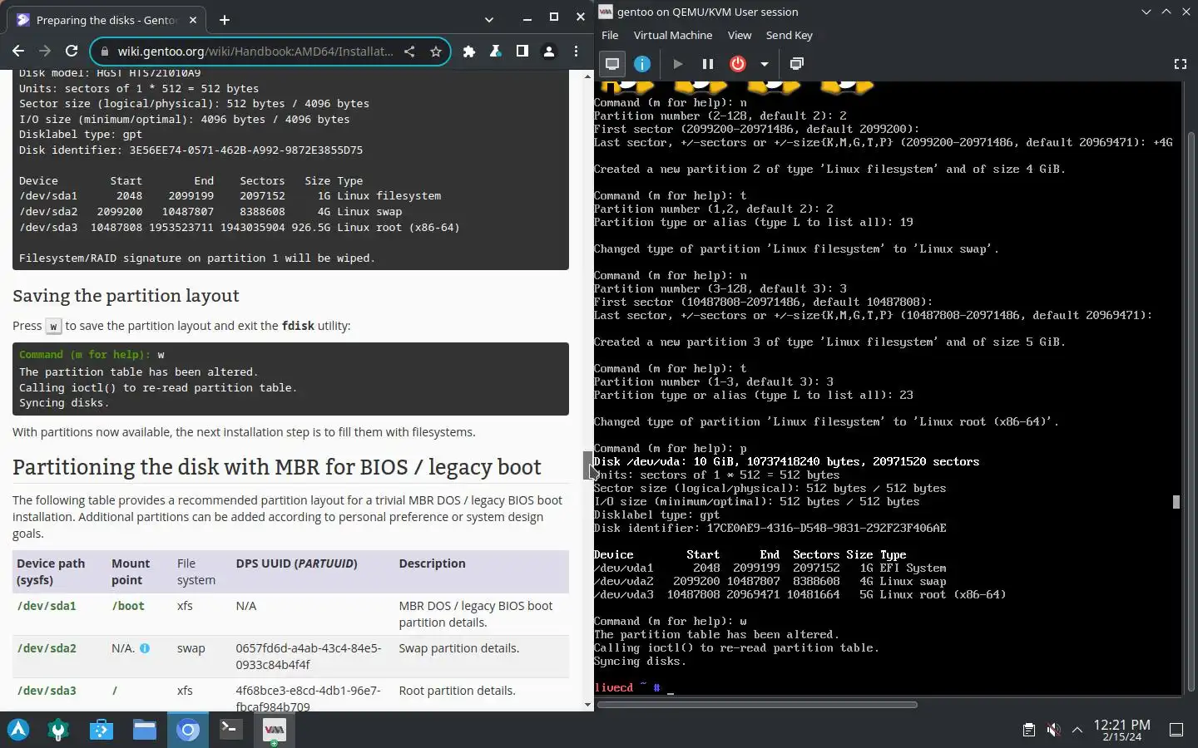The image size is (1198, 748).
Task: Show desktop button in taskbar
Action: click(1176, 730)
